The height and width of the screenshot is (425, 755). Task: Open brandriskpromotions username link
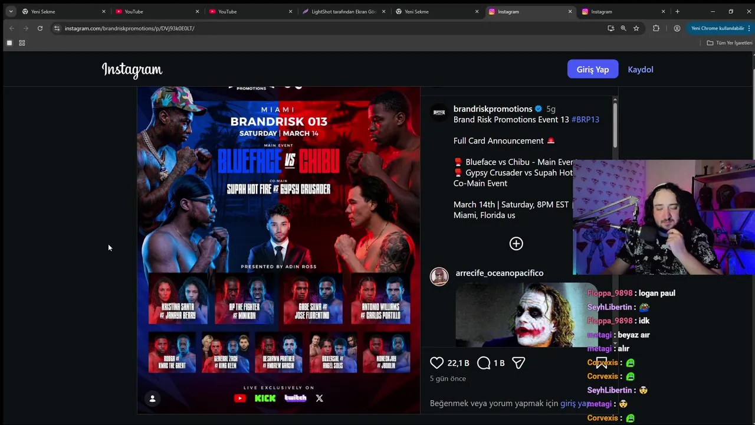point(493,109)
